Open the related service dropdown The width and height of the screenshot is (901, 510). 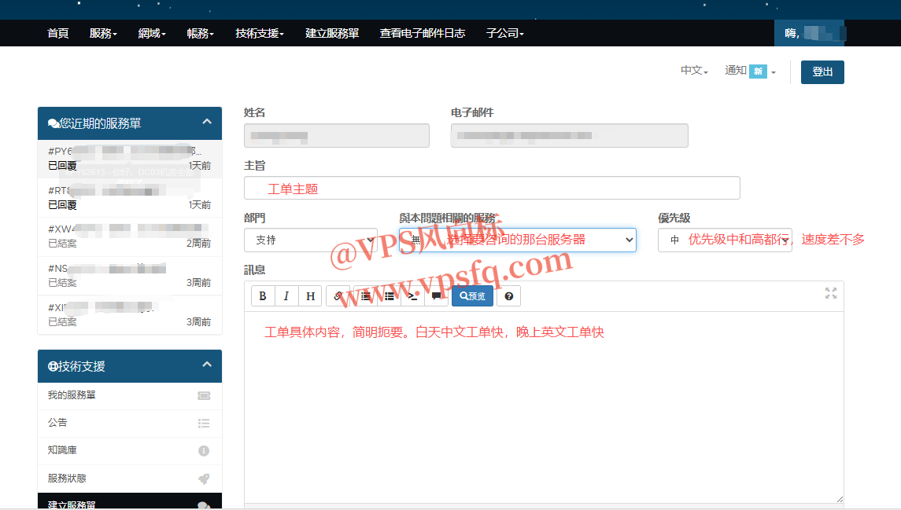click(517, 240)
